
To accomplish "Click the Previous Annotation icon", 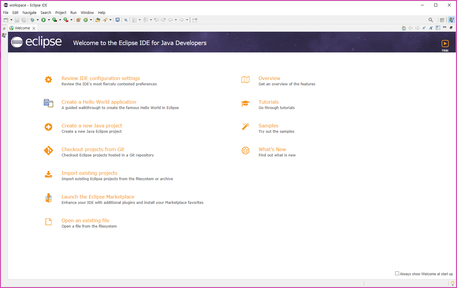I will (x=146, y=20).
